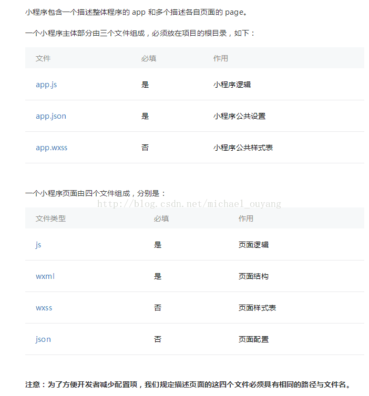This screenshot has height=396, width=369.
Task: Open the wxml file type link
Action: pyautogui.click(x=45, y=276)
